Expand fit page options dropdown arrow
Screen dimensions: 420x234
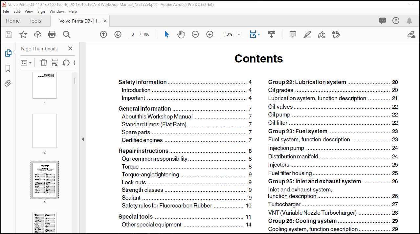tap(259, 34)
